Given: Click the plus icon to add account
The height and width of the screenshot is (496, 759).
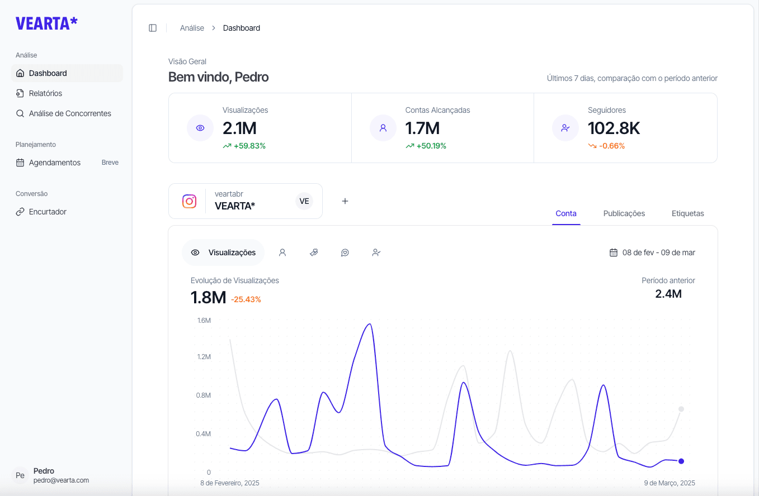Looking at the screenshot, I should pyautogui.click(x=345, y=201).
